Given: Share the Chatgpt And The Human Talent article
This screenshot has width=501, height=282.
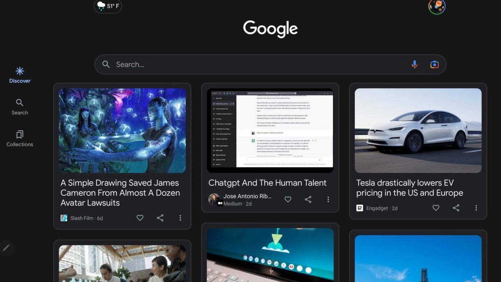Looking at the screenshot, I should (x=308, y=199).
